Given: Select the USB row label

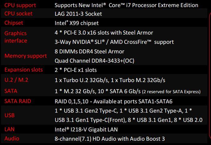Looking at the screenshot, I should click(10, 115).
